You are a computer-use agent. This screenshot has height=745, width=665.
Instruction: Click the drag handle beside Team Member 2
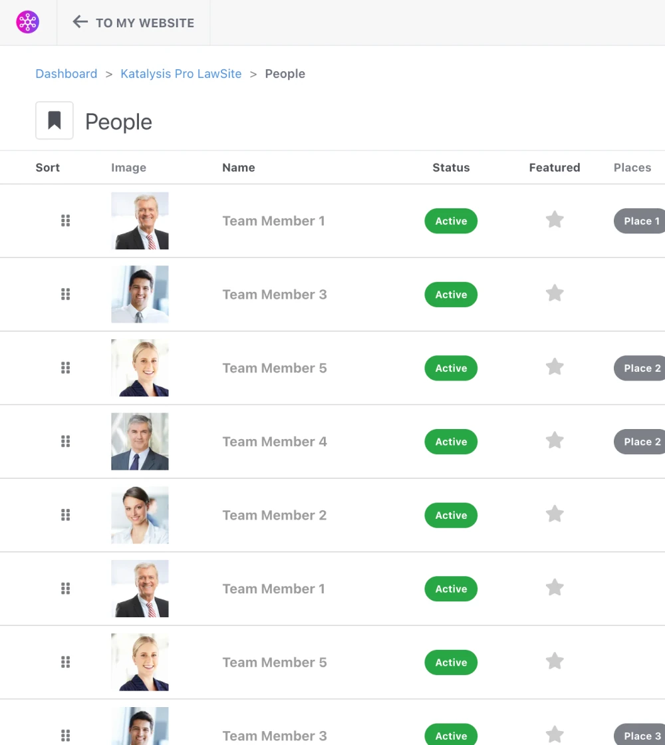(x=65, y=515)
